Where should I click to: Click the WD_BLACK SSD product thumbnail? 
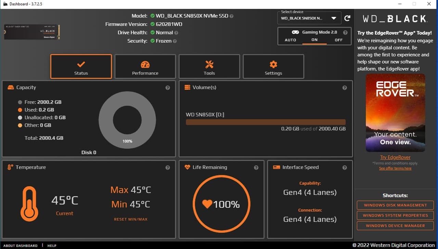[x=31, y=32]
